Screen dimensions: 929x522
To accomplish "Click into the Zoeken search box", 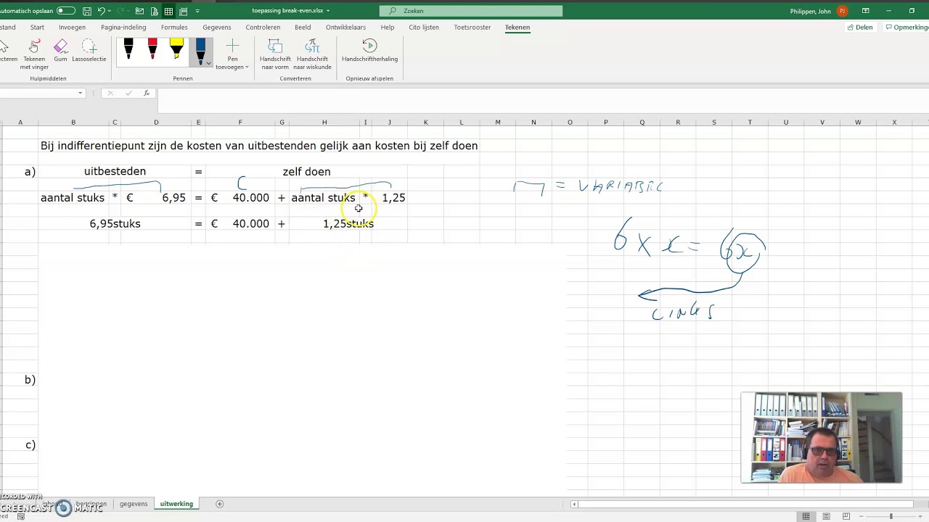I will click(470, 11).
